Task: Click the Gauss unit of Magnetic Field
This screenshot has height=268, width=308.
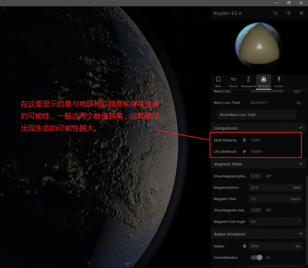Action: 295,199
